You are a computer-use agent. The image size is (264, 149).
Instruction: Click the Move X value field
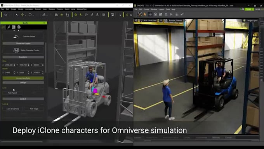coord(9,65)
